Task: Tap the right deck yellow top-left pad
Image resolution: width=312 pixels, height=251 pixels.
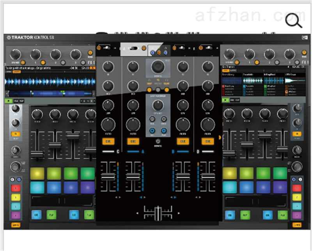Action: tap(230, 173)
